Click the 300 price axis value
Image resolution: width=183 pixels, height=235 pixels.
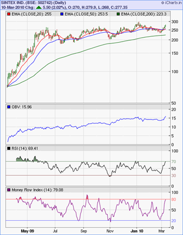point(175,22)
